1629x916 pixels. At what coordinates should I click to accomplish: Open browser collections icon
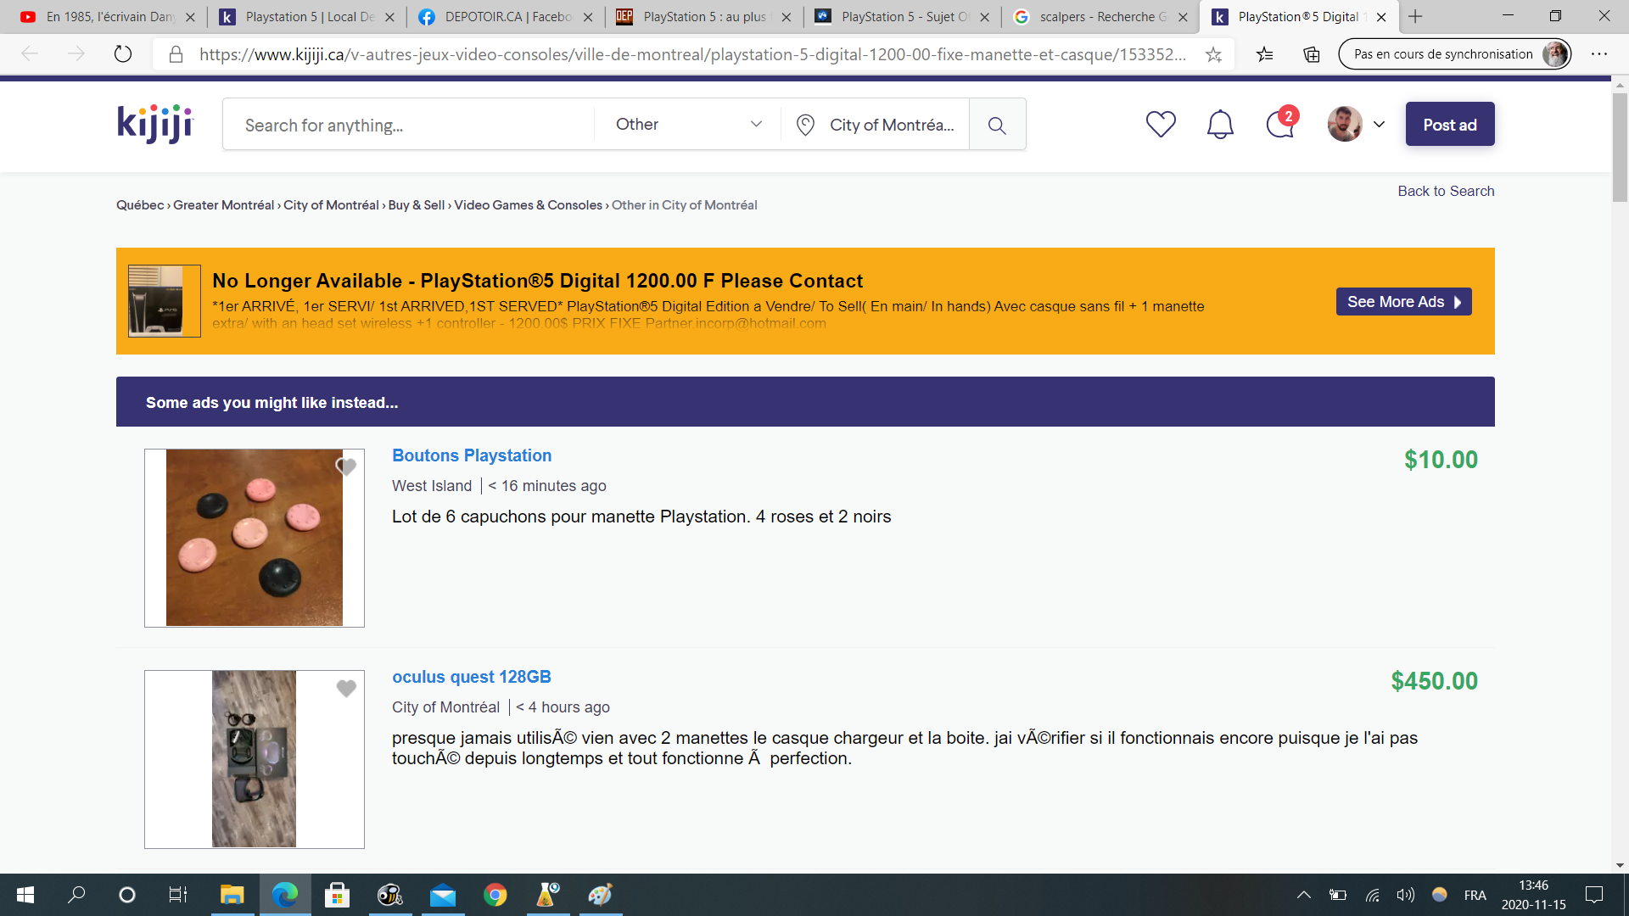click(1312, 54)
